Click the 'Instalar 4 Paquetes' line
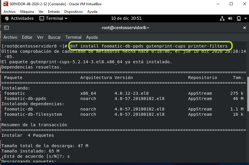 point(28,135)
